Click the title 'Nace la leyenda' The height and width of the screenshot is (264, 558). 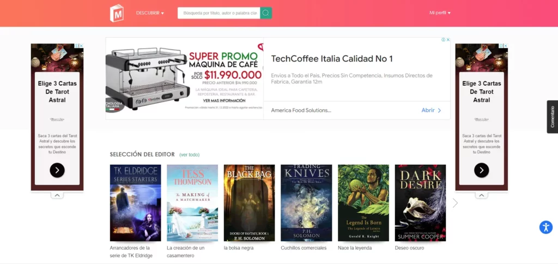pyautogui.click(x=355, y=248)
